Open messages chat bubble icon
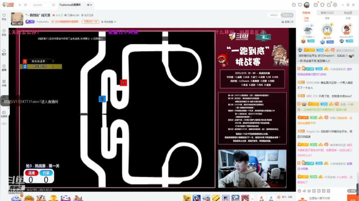The height and width of the screenshot is (201, 359). pyautogui.click(x=329, y=5)
